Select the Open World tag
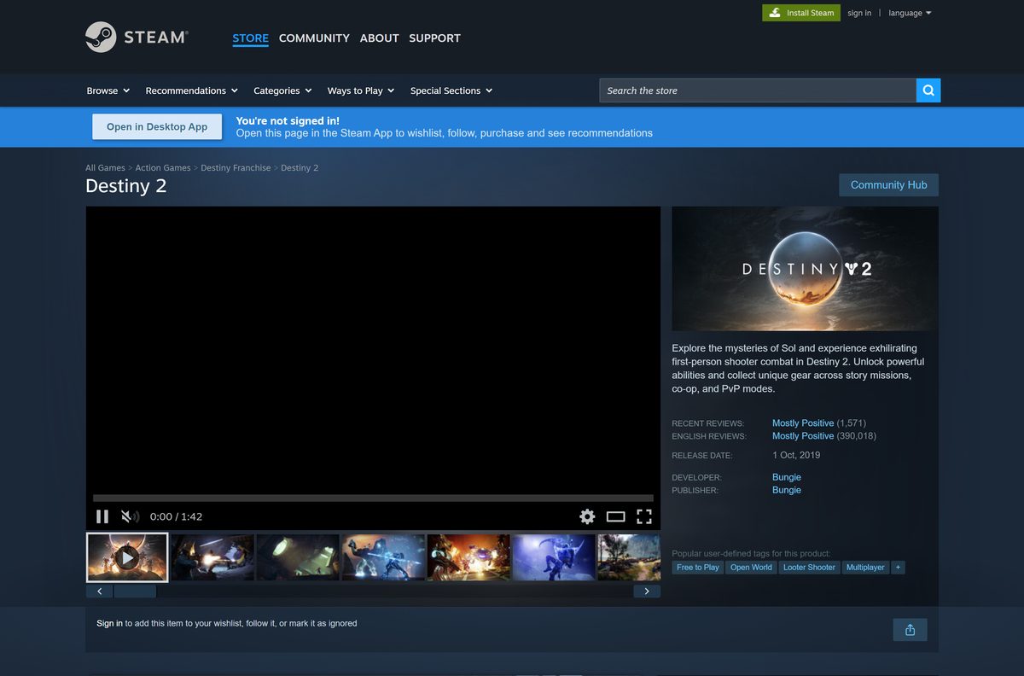The width and height of the screenshot is (1024, 676). coord(751,567)
